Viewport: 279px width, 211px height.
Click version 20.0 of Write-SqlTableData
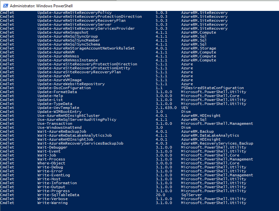(x=160, y=195)
